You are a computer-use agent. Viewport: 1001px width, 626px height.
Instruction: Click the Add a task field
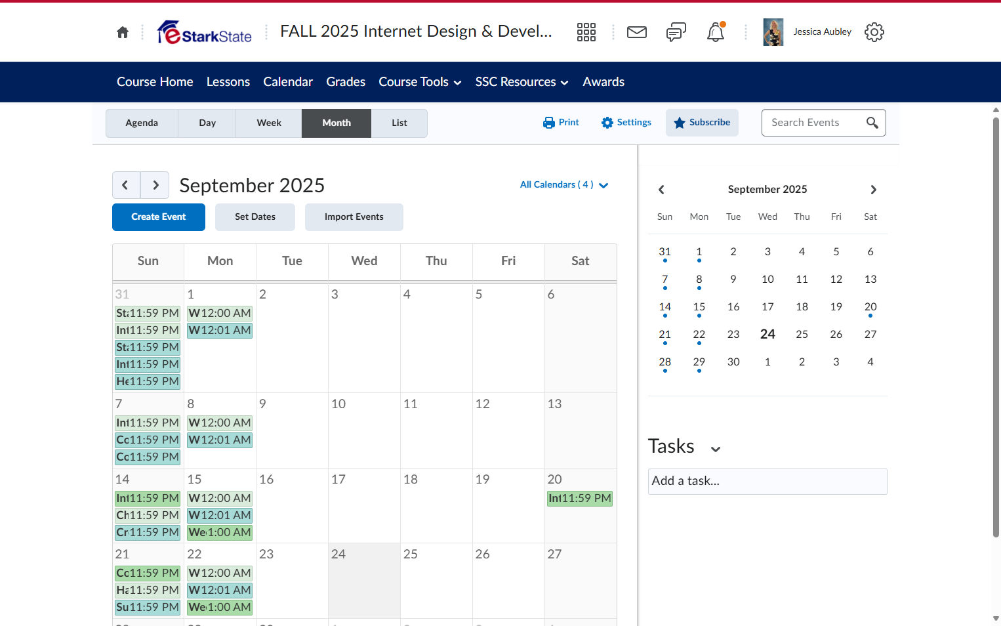click(x=767, y=482)
